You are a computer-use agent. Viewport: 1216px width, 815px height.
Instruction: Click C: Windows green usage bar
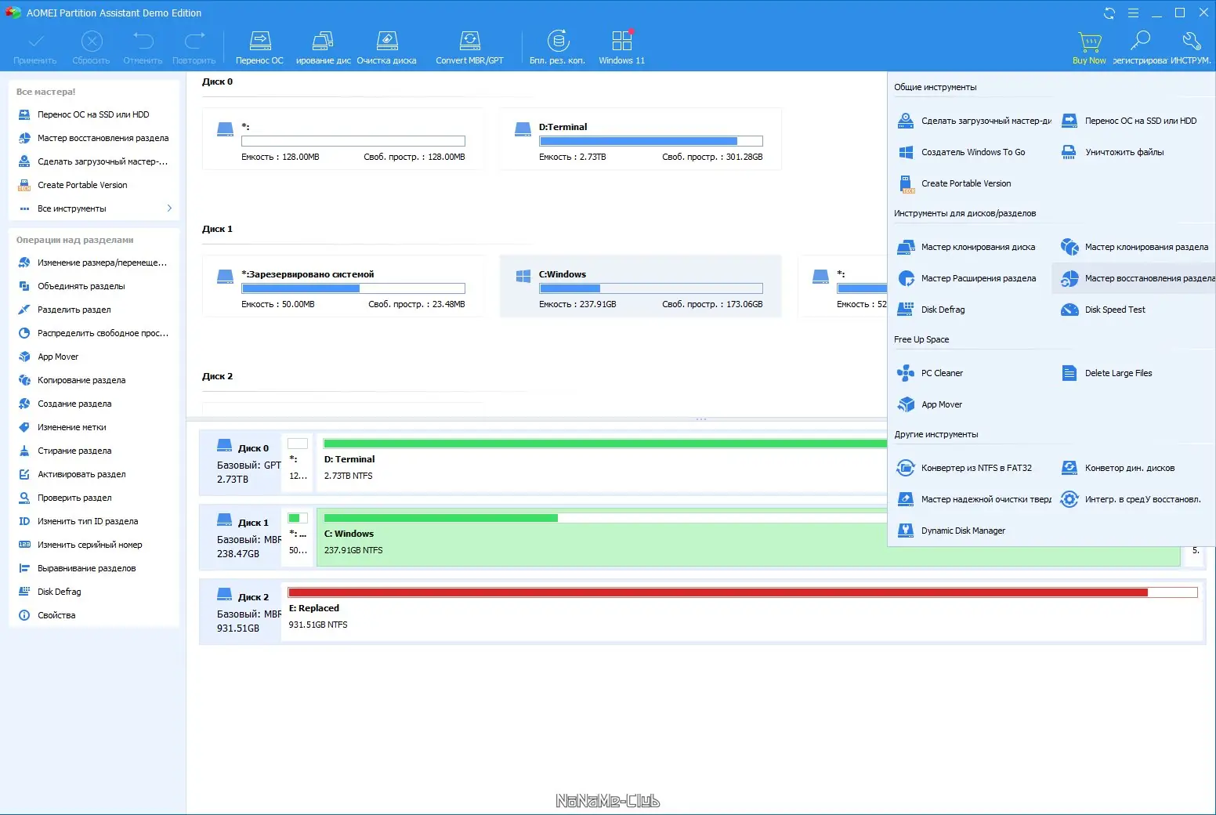coord(605,518)
